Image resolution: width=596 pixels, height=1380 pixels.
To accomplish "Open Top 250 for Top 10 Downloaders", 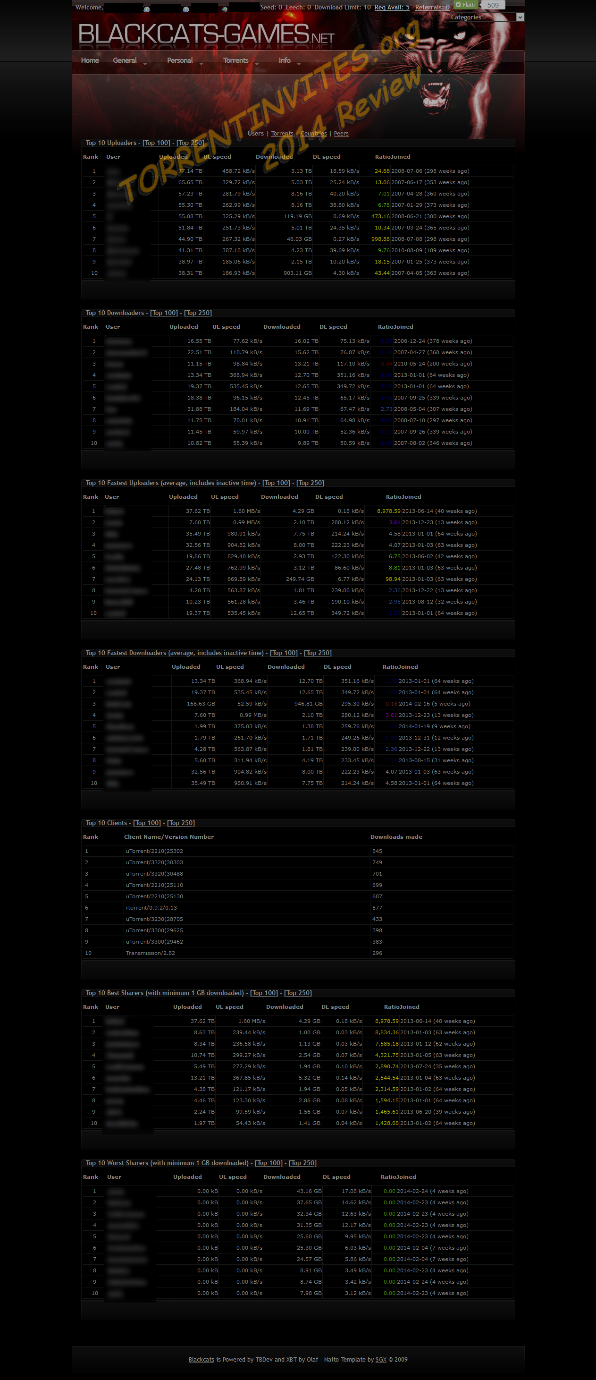I will [x=198, y=313].
